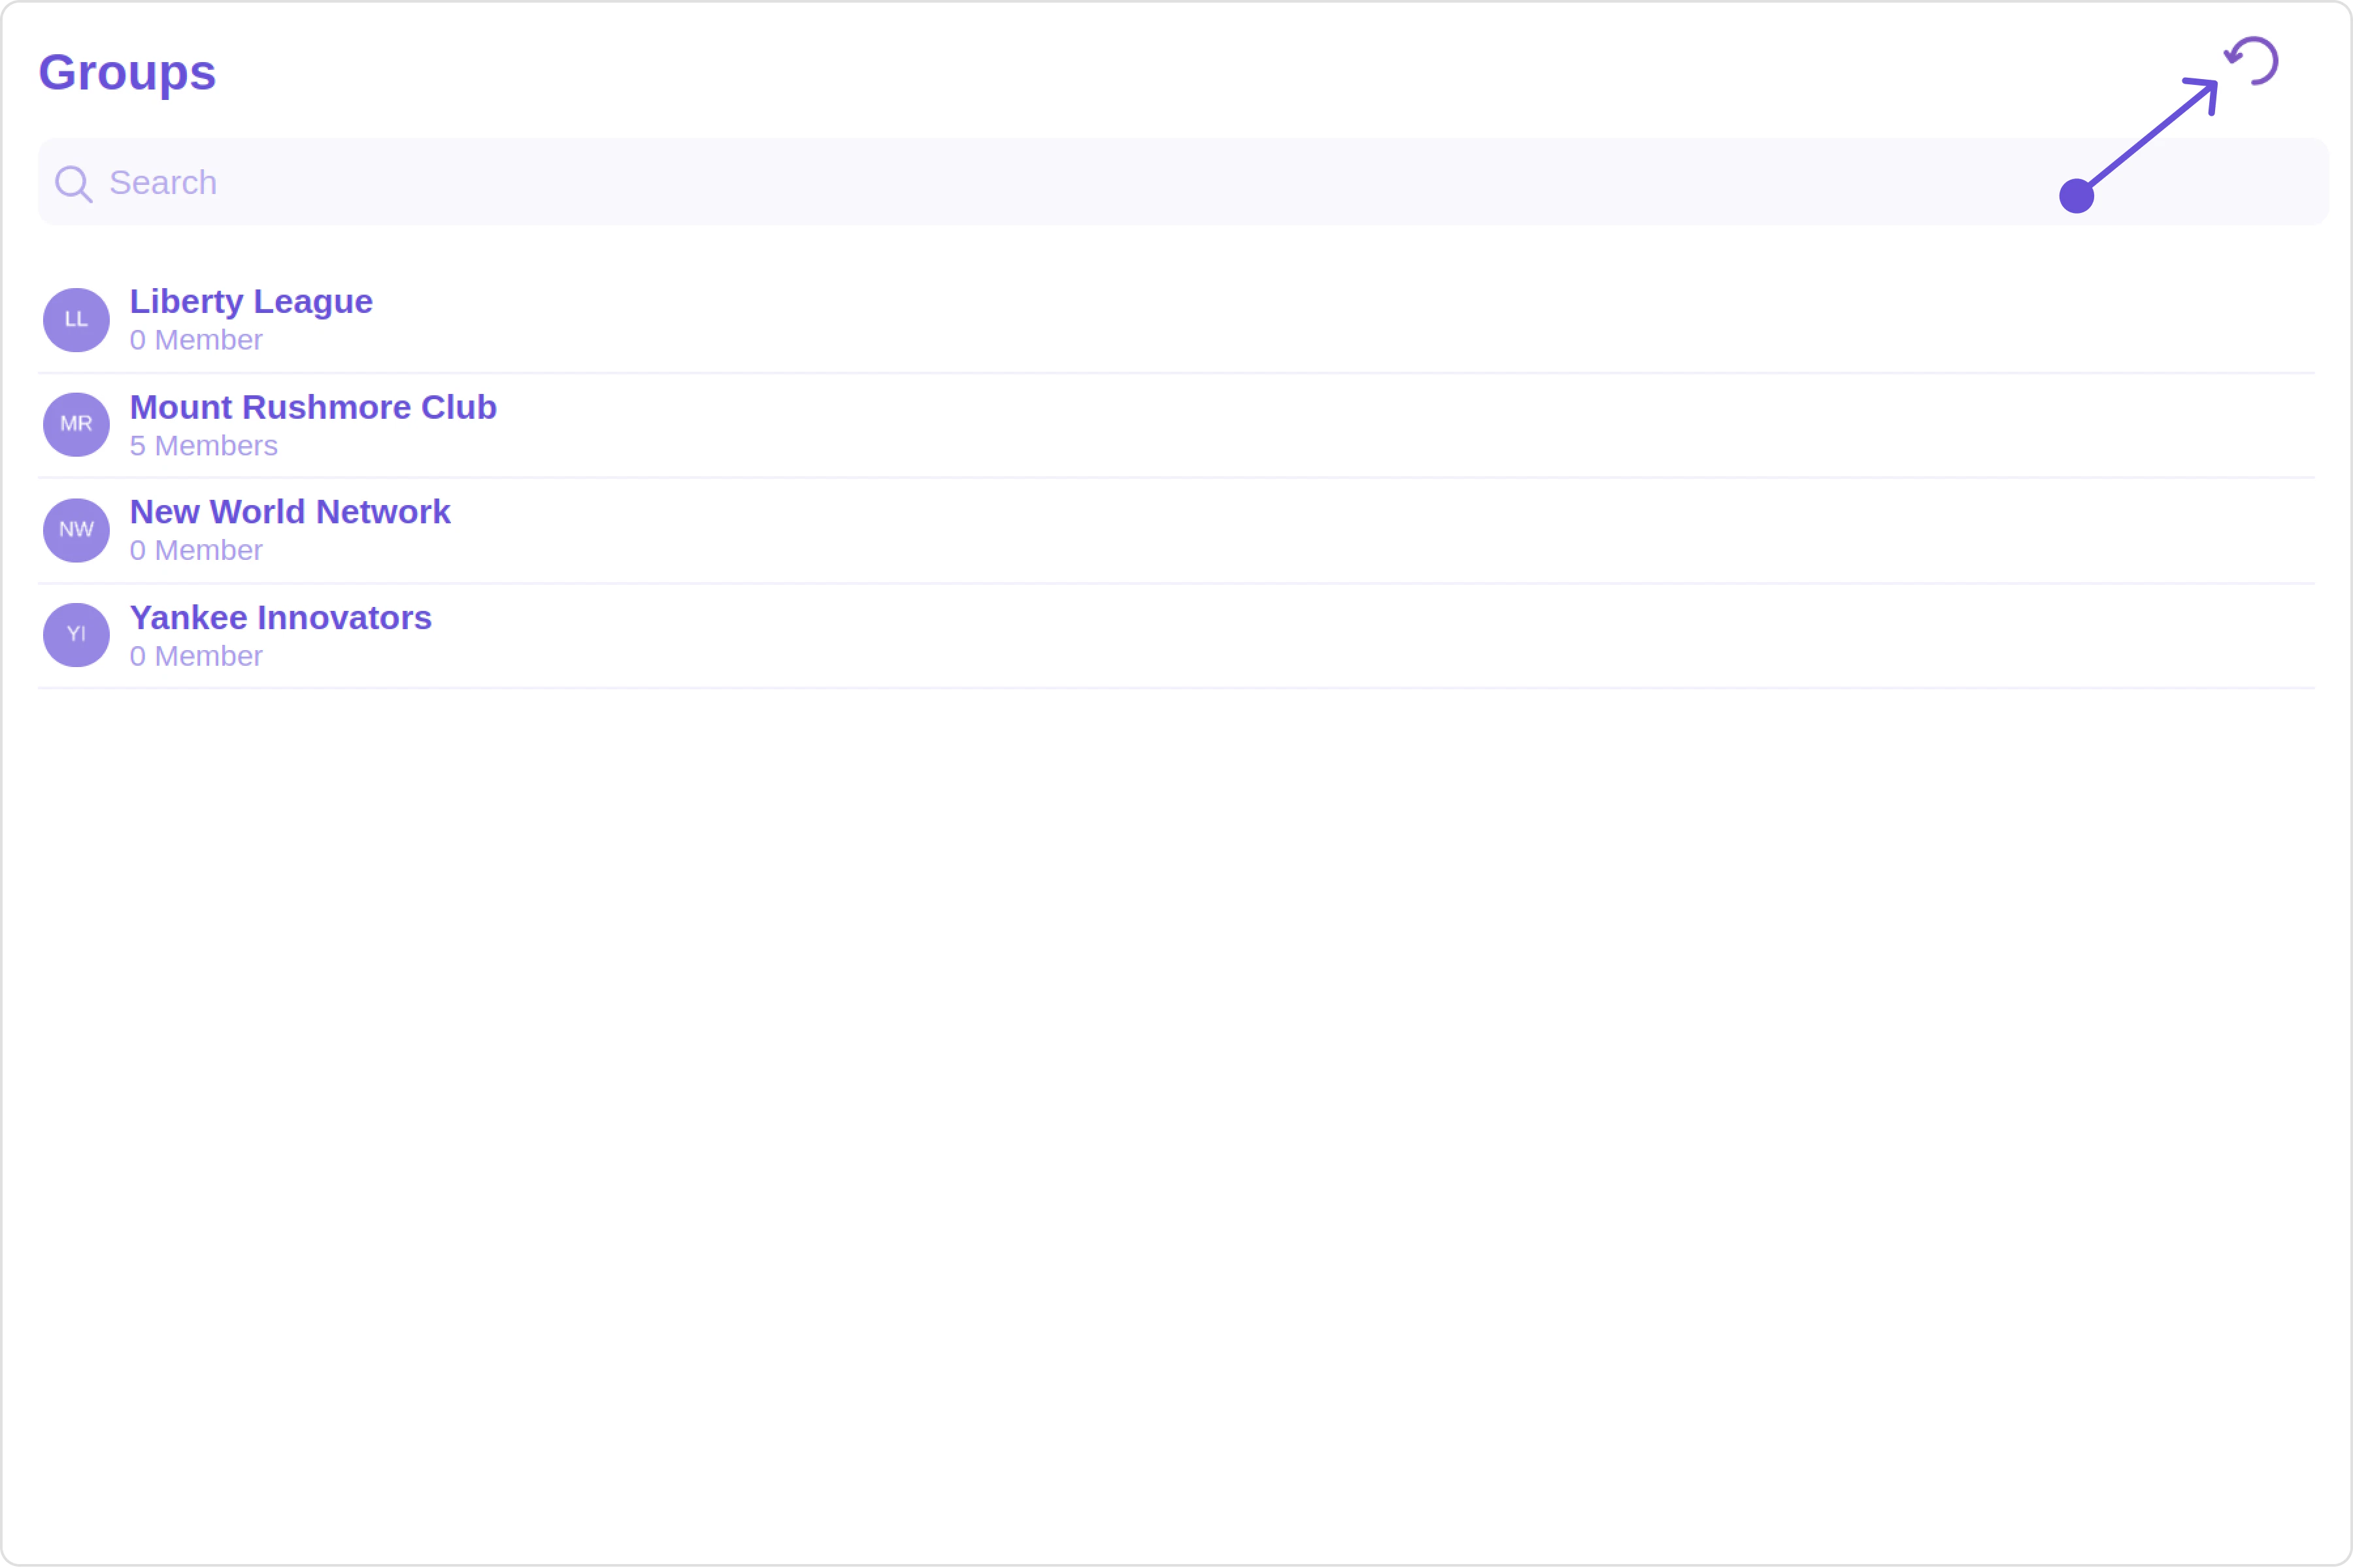Image resolution: width=2353 pixels, height=1568 pixels.
Task: Select the Yankee Innovators group
Action: click(x=281, y=618)
